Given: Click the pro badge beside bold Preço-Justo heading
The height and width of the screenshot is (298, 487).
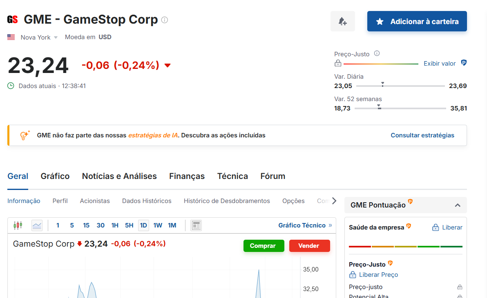Looking at the screenshot, I should (x=391, y=263).
